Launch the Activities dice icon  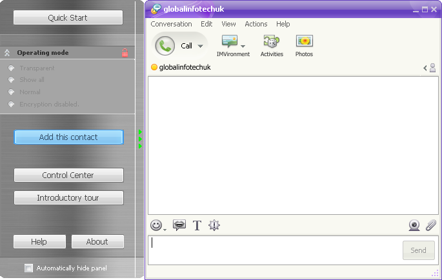(x=272, y=41)
